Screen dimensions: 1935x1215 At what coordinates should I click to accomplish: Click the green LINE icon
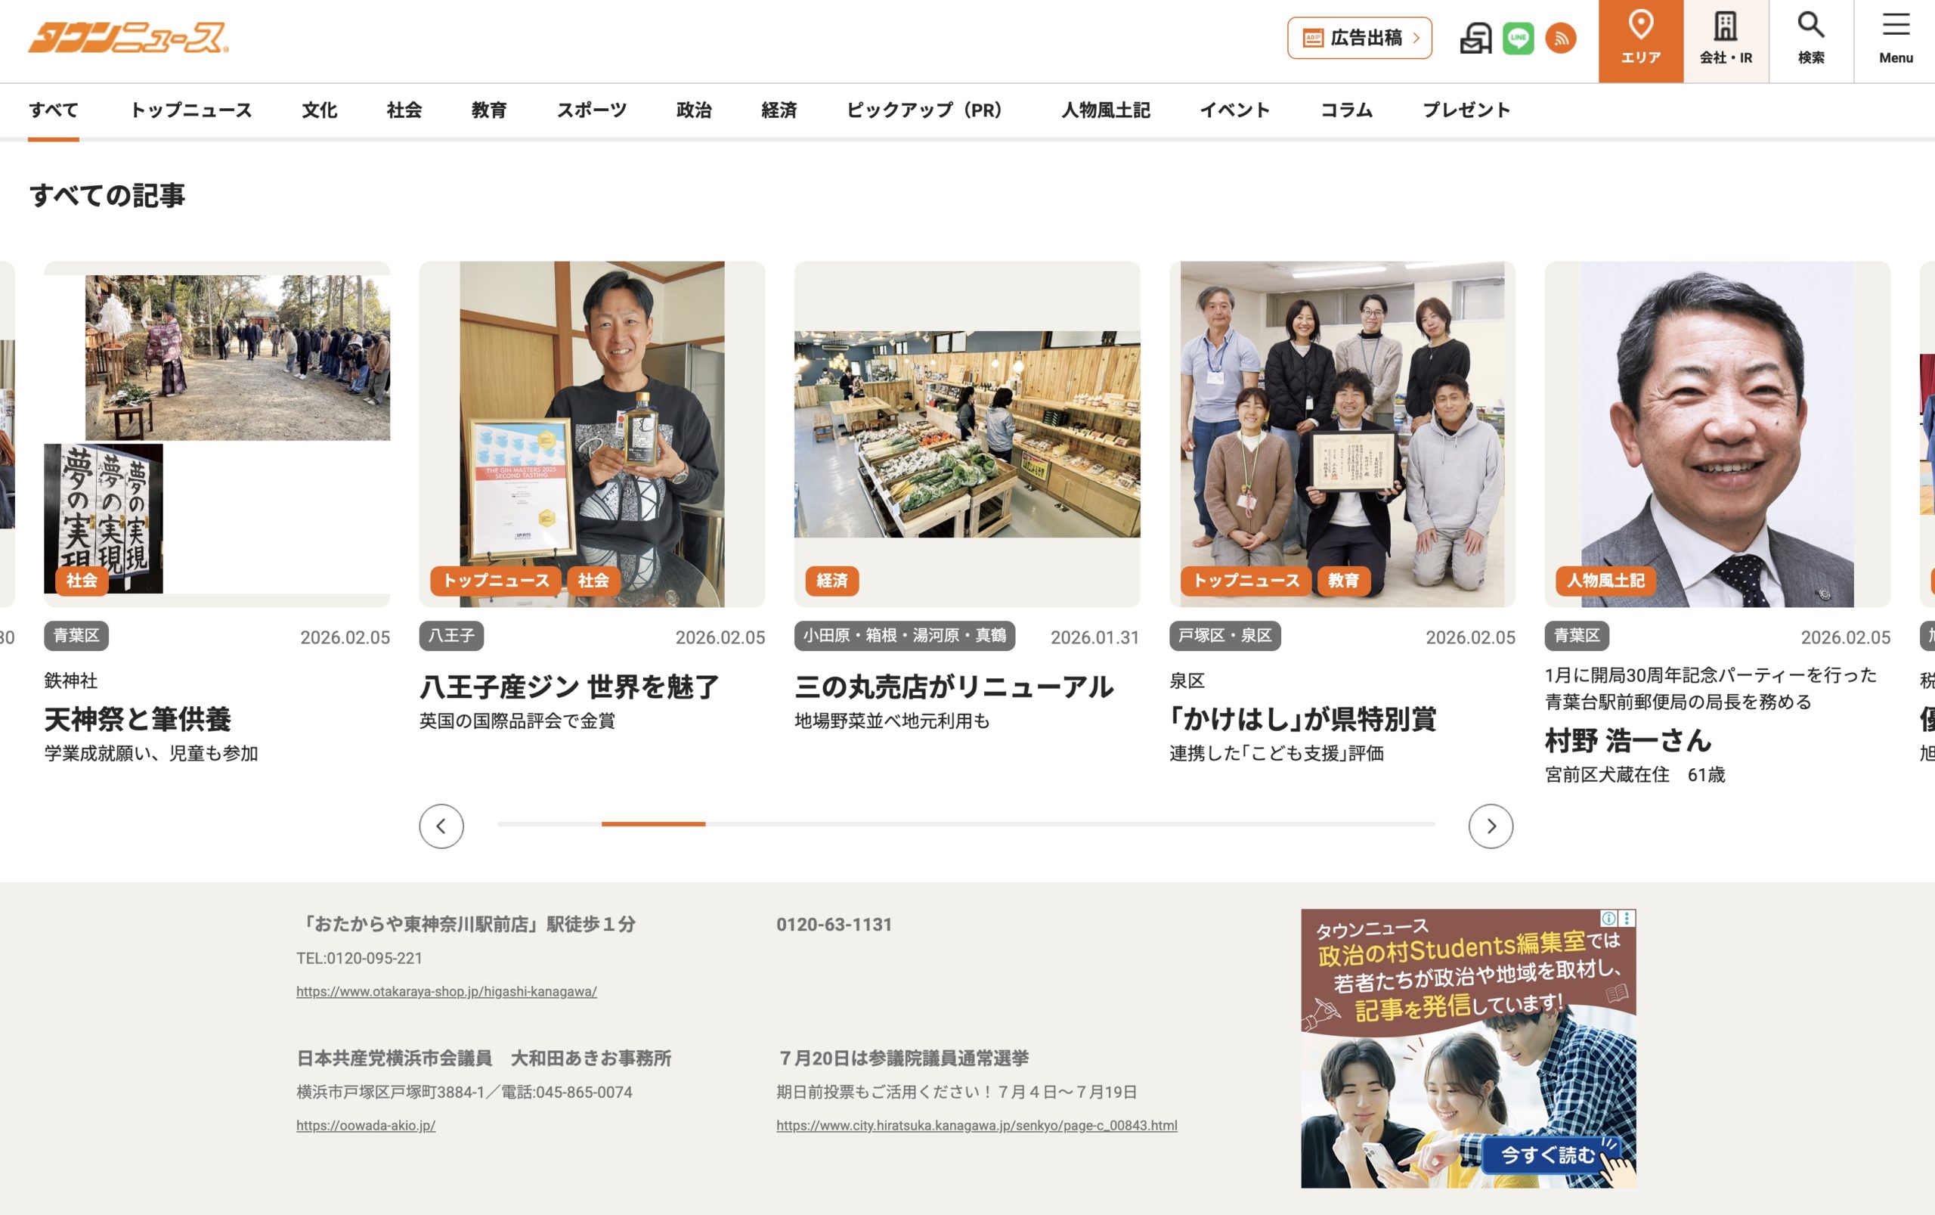point(1517,38)
